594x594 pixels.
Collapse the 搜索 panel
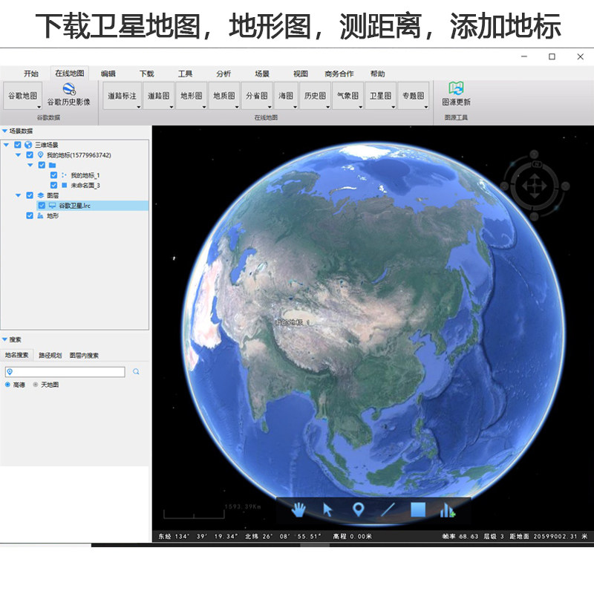coord(5,339)
